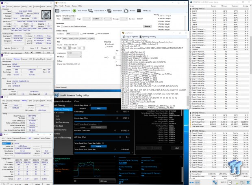Click the Browse button for destination file
Viewport: 252px width, 185px height.
[147, 26]
